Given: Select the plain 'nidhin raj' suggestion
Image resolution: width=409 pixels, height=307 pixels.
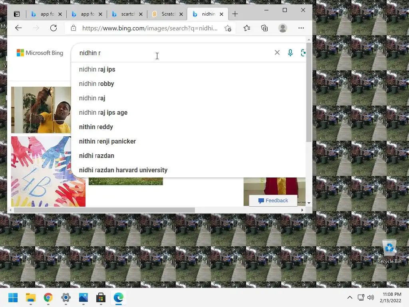Looking at the screenshot, I should pos(92,98).
